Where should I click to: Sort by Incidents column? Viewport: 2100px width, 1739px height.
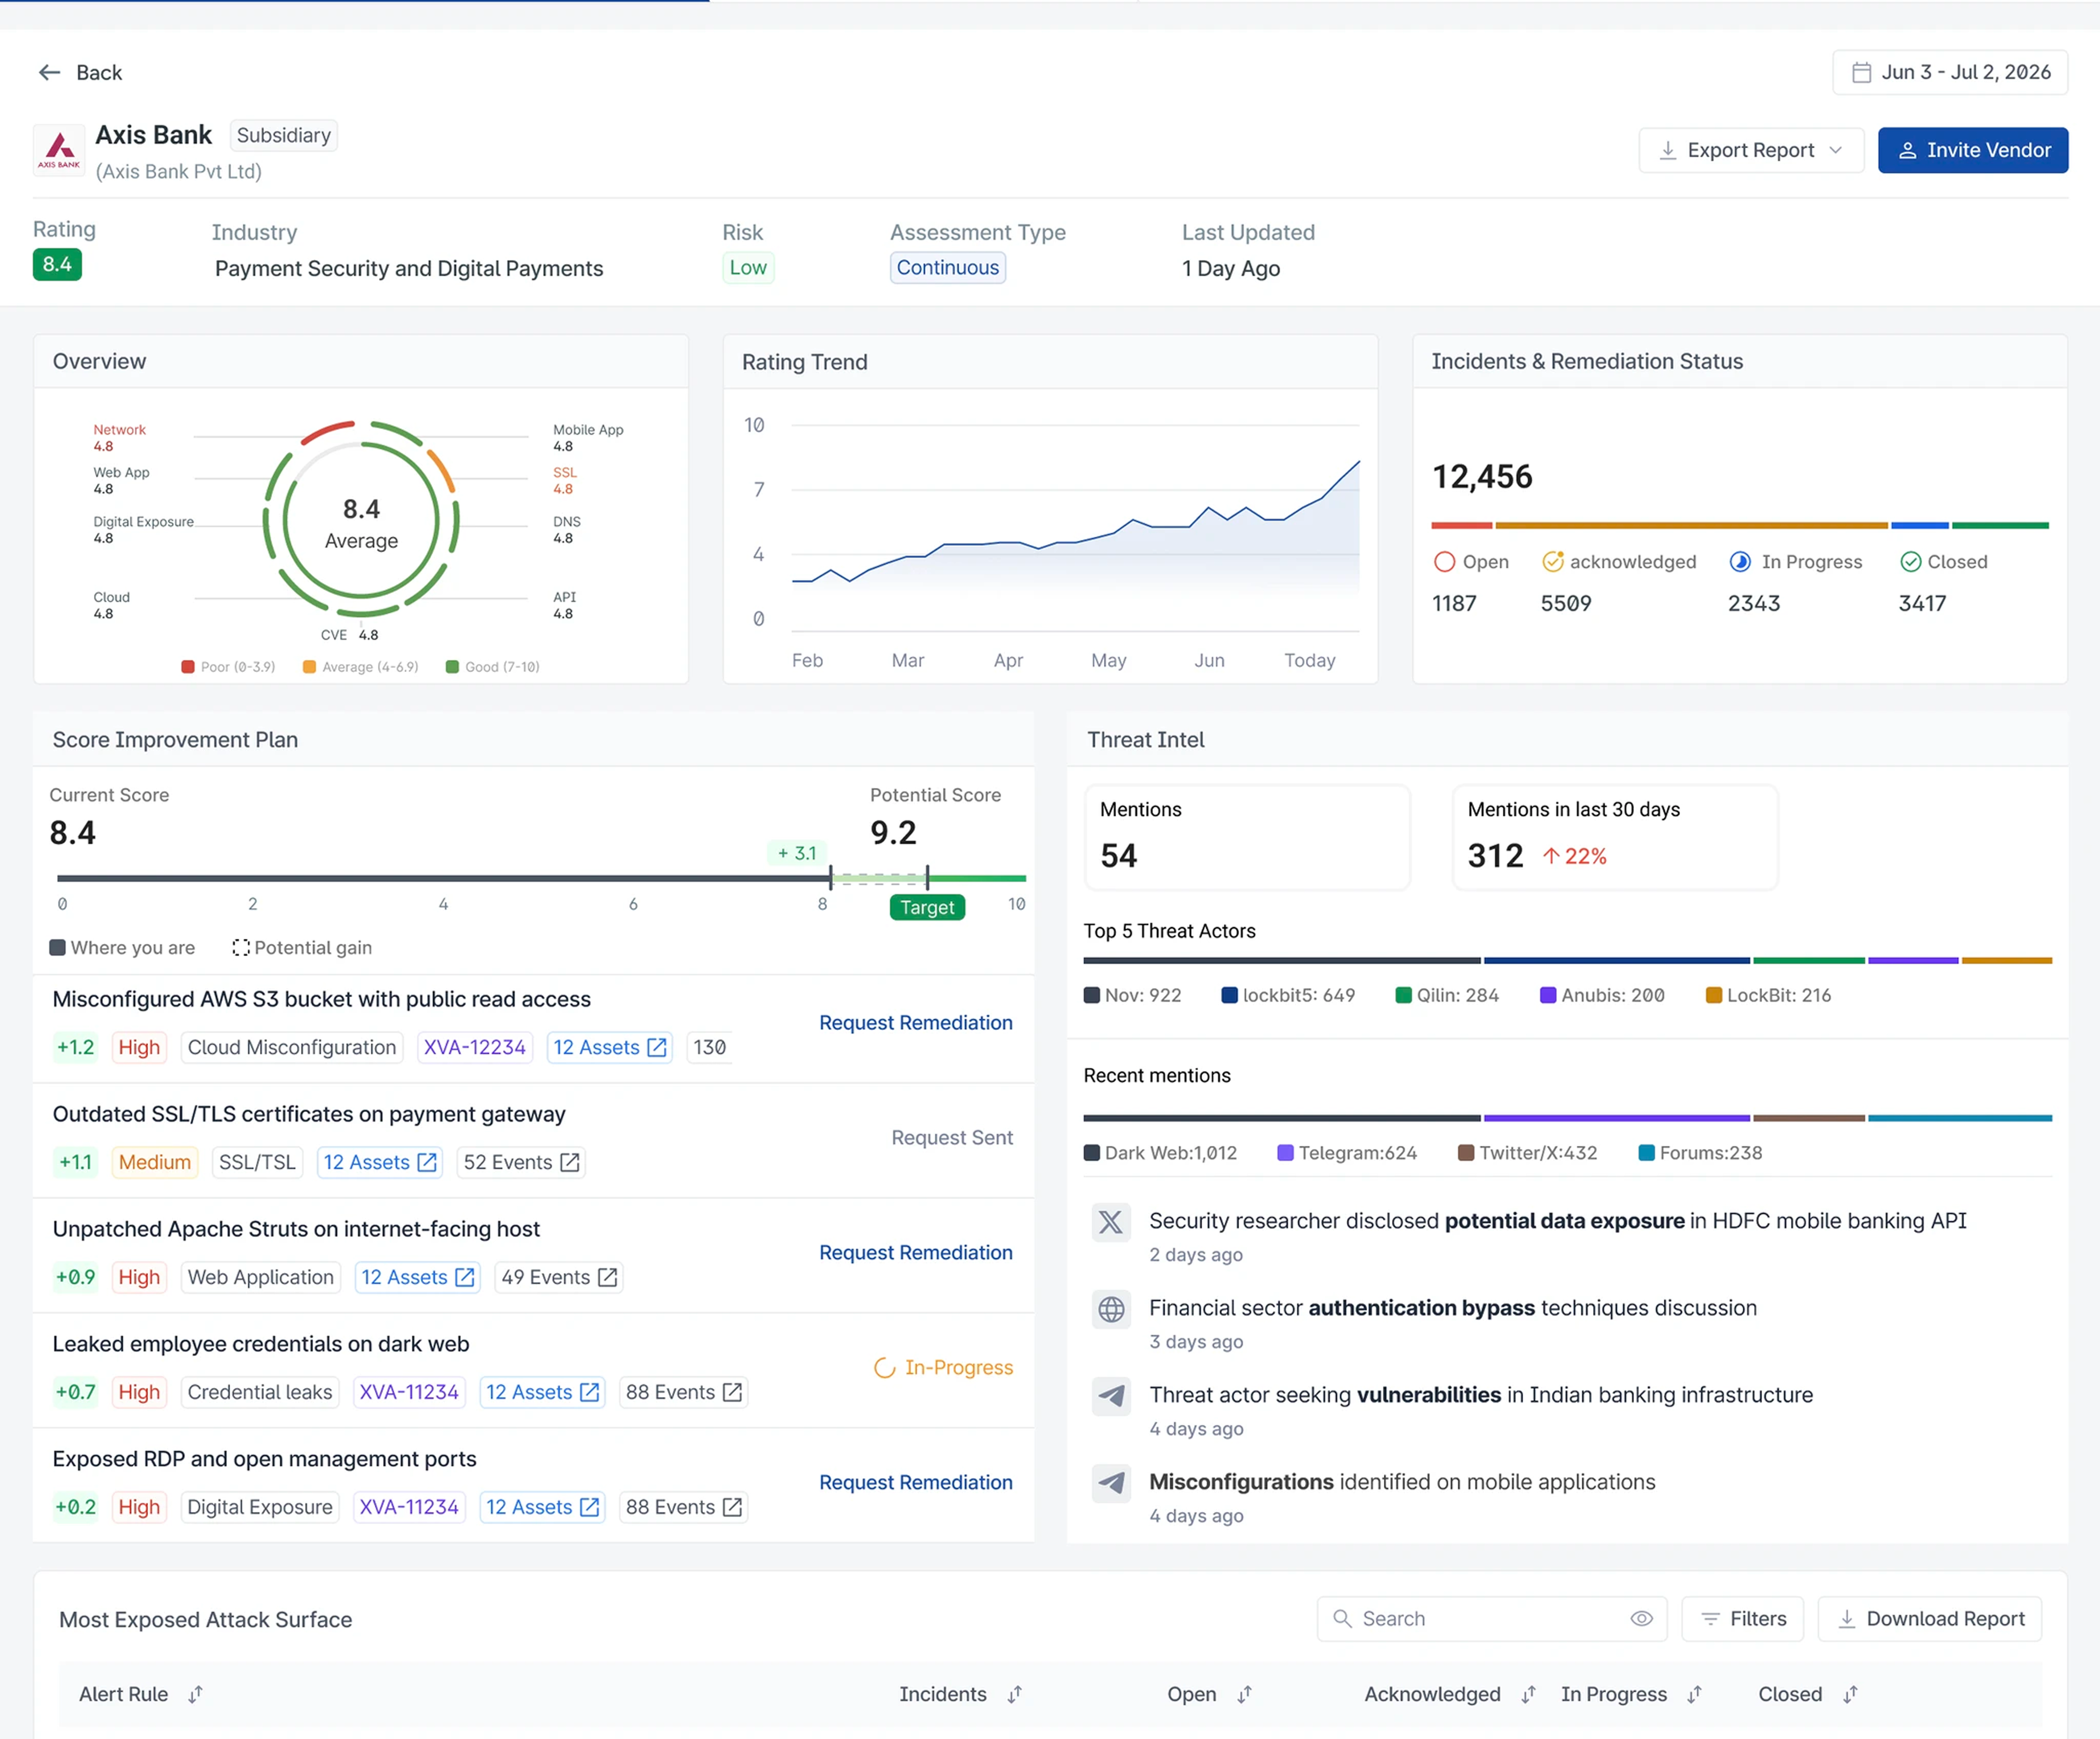[x=1015, y=1694]
